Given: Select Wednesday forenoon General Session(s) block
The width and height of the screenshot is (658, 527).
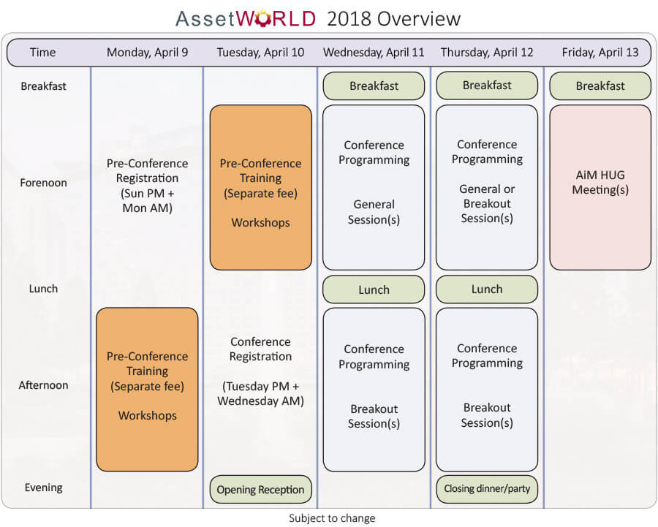Looking at the screenshot, I should pos(374,188).
